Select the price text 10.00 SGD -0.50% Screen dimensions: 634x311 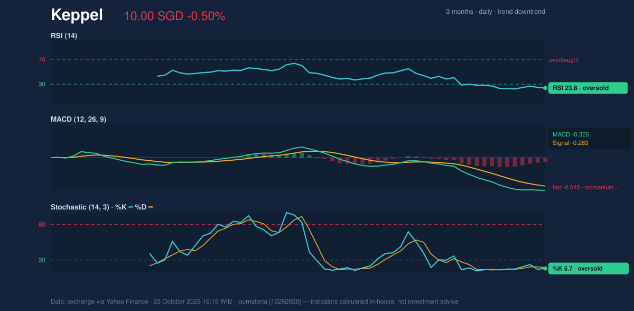tap(174, 16)
